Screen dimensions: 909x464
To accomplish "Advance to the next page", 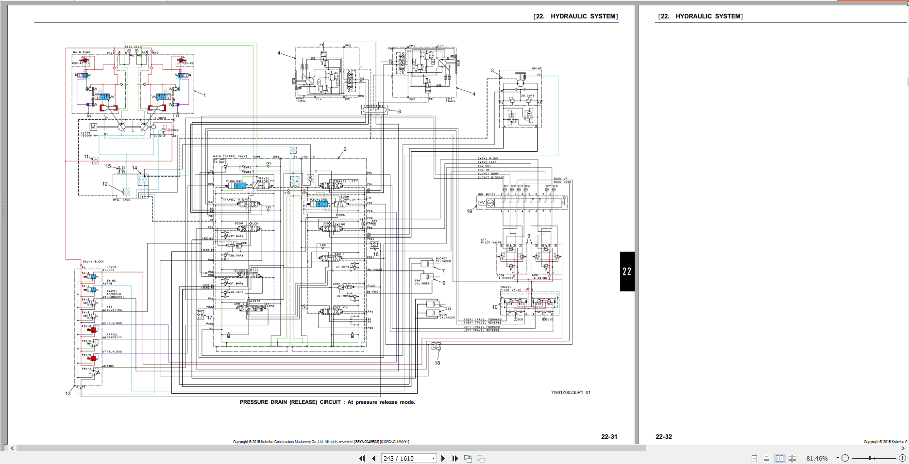I will tap(443, 458).
